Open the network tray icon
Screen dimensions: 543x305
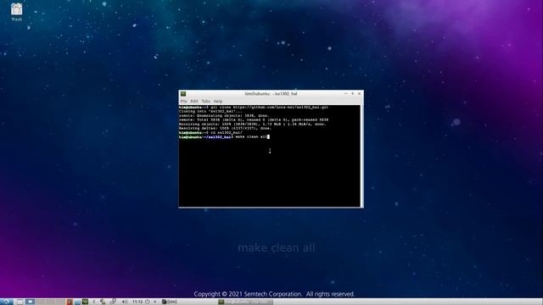113,302
